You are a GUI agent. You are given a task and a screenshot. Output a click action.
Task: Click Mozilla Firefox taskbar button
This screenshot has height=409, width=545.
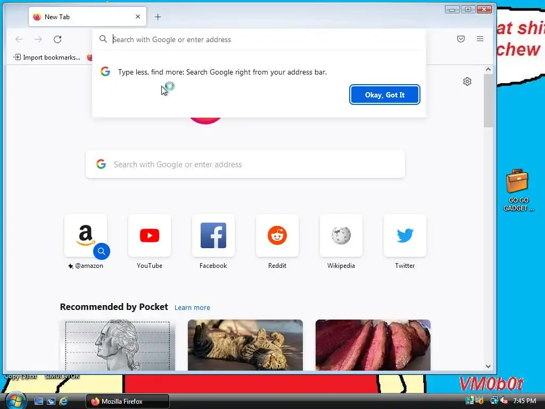128,402
